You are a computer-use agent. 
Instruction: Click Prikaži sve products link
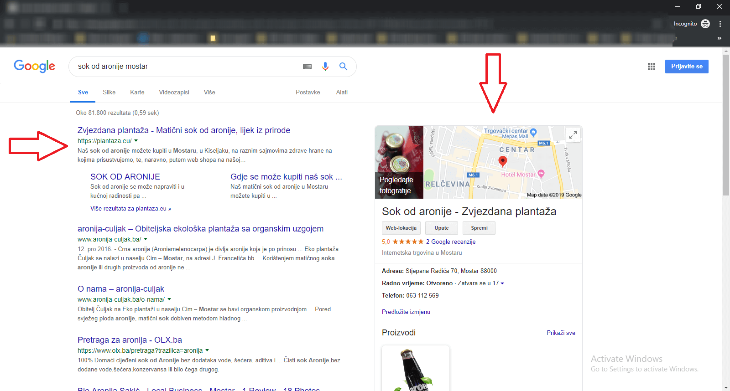coord(561,333)
